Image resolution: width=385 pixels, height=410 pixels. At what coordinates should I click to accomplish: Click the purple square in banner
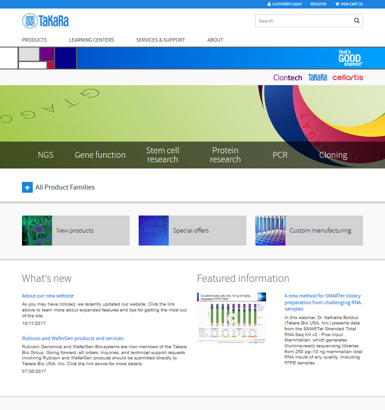click(47, 54)
